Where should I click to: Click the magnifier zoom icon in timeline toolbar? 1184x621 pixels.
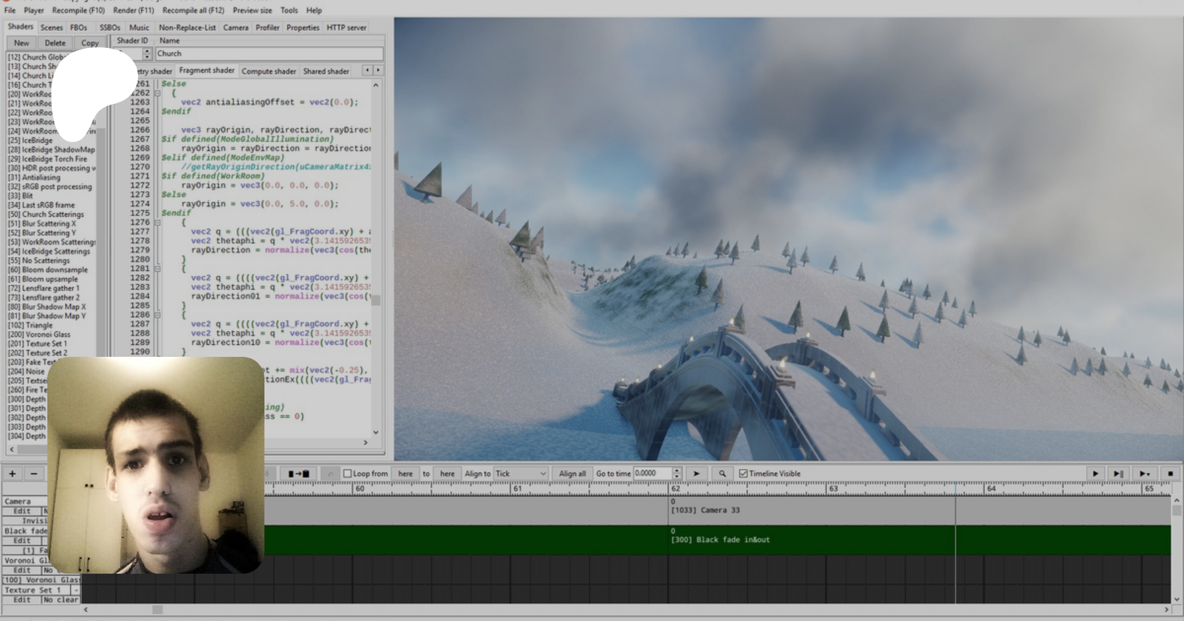pyautogui.click(x=722, y=473)
